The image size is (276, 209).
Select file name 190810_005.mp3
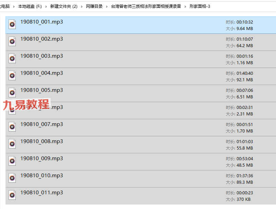[41, 90]
